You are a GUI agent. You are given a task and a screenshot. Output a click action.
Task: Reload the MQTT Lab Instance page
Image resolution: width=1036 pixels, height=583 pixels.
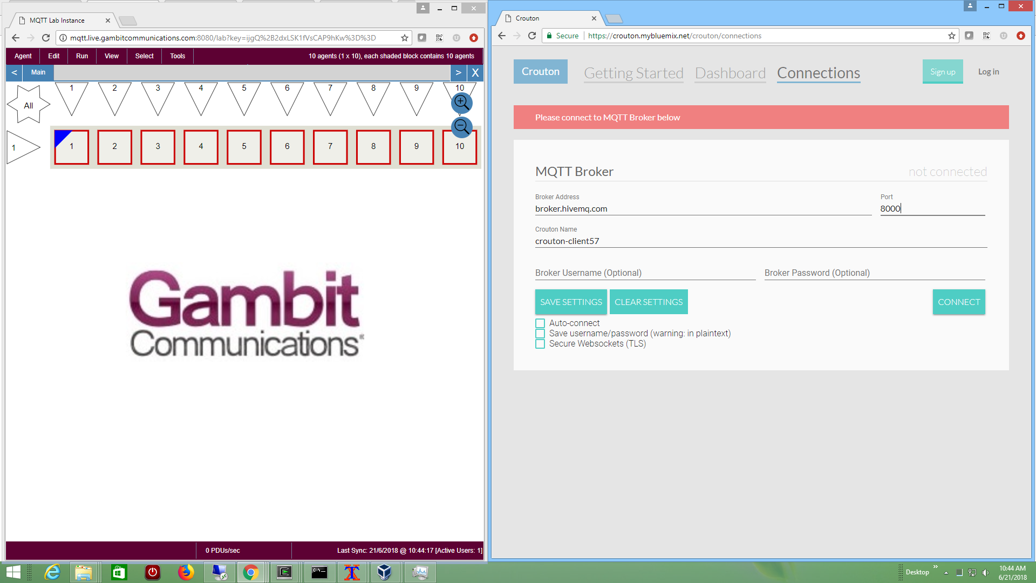46,38
